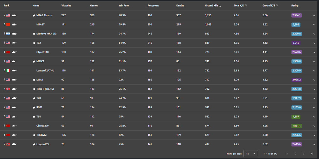Expand the T-80BVM row chevron
319x159 pixels.
tap(314, 135)
